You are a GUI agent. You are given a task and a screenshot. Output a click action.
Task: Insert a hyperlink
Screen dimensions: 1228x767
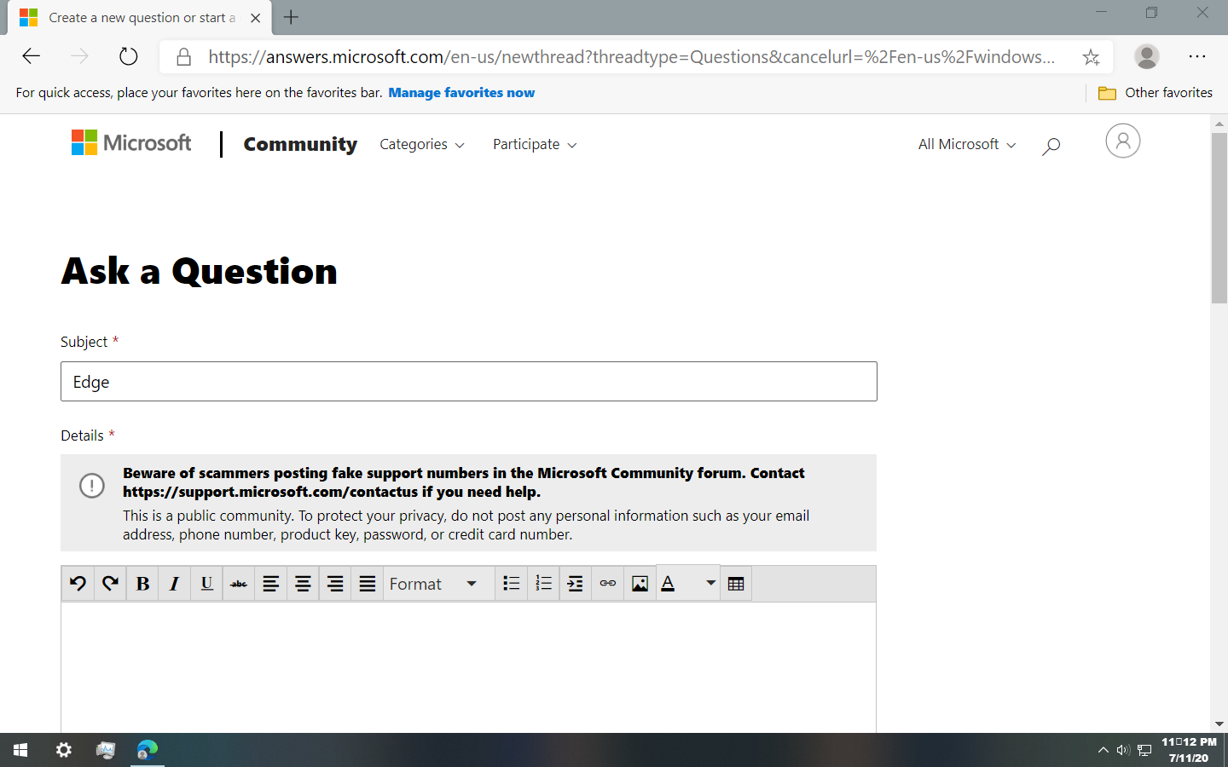608,584
